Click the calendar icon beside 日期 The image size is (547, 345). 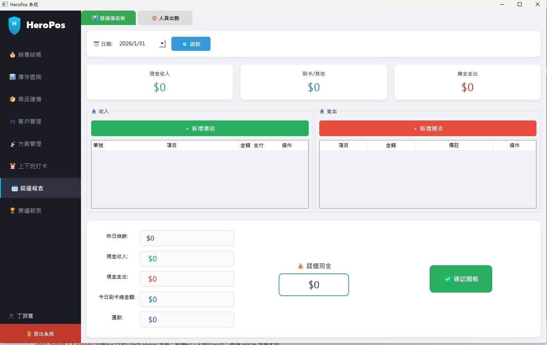coord(96,44)
